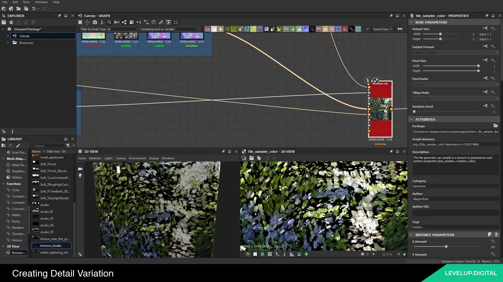The height and width of the screenshot is (282, 503).
Task: Switch to the Materials menu in 3D VIEW
Action: (x=95, y=158)
